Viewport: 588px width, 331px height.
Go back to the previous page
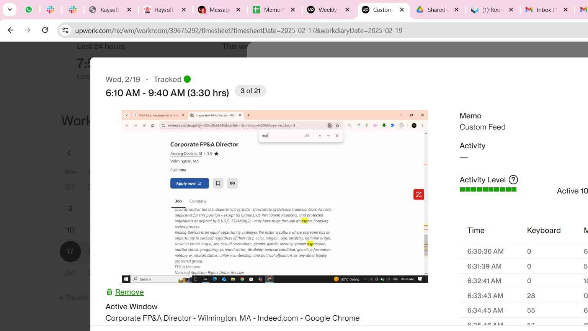[x=11, y=30]
